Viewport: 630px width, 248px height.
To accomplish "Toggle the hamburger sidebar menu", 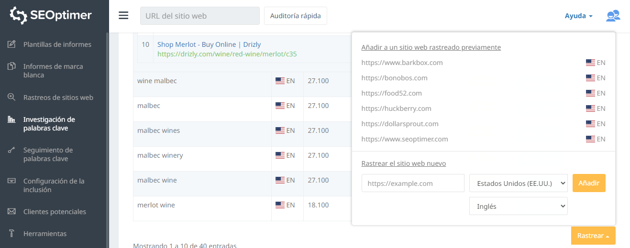I will [123, 16].
